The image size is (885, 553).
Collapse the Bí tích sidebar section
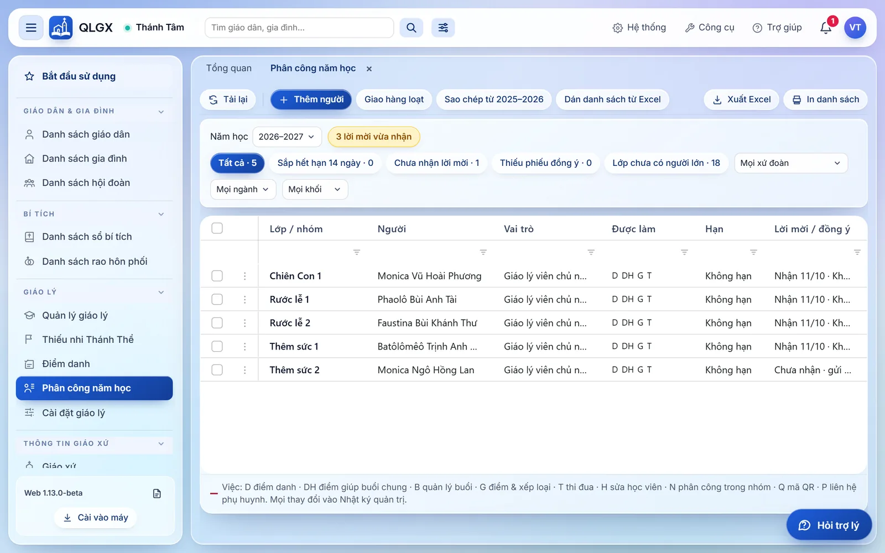click(94, 214)
